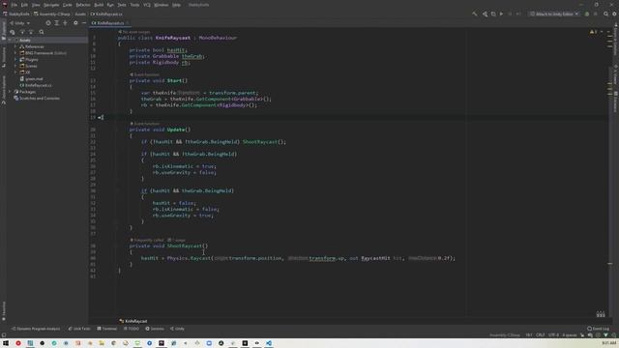Open IDE settings gear at top right

click(615, 14)
